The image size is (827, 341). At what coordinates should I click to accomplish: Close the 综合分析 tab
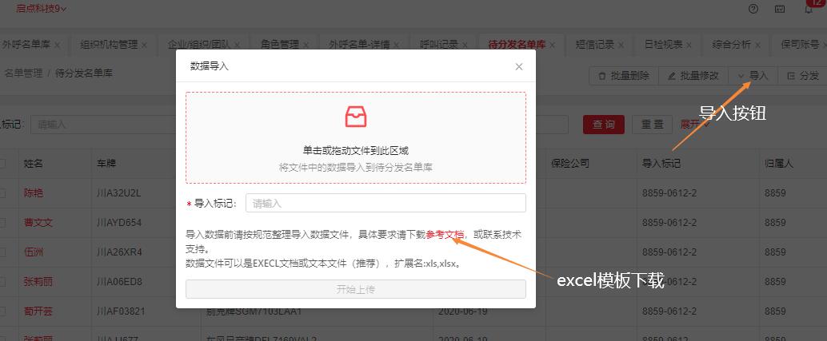[x=757, y=46]
